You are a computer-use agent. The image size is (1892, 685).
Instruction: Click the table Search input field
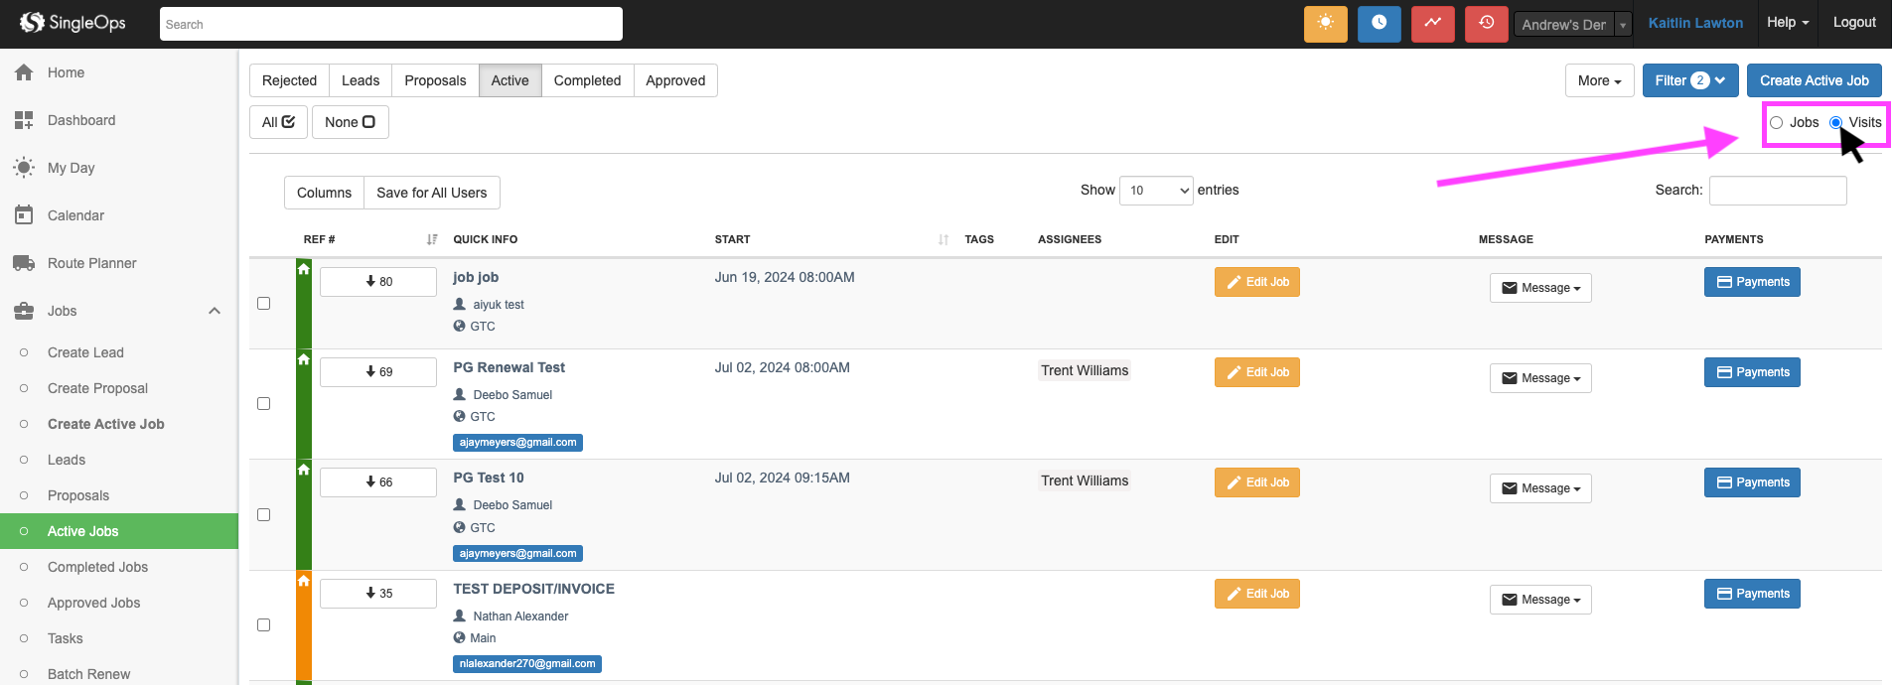click(x=1777, y=191)
